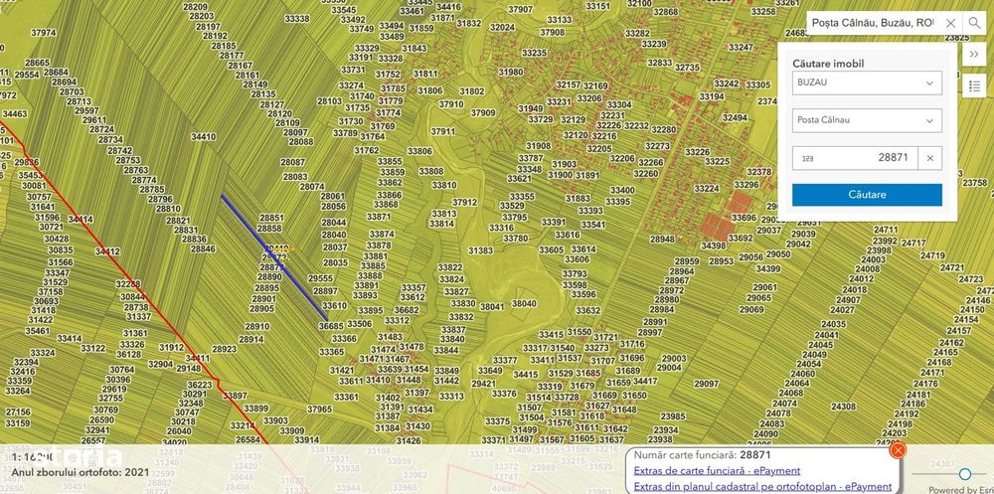This screenshot has width=994, height=494.
Task: Clear the 28871 cadastral number field
Action: 930,158
